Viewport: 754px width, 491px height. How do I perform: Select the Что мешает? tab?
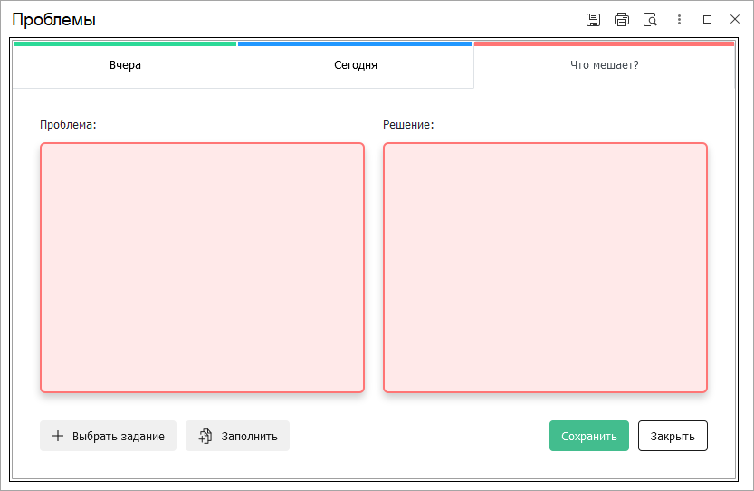[x=604, y=65]
